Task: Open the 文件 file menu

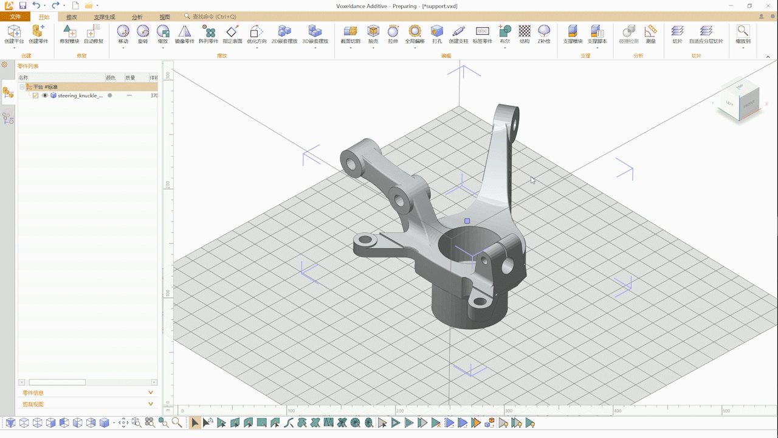Action: tap(15, 17)
